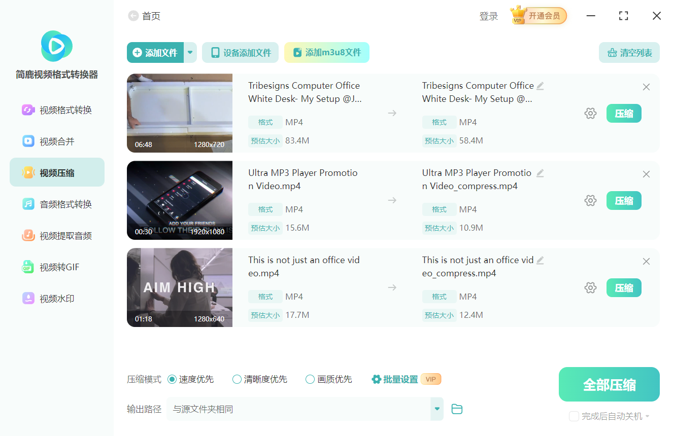The height and width of the screenshot is (436, 673).
Task: Switch to 视频合并 in the sidebar
Action: tap(57, 141)
